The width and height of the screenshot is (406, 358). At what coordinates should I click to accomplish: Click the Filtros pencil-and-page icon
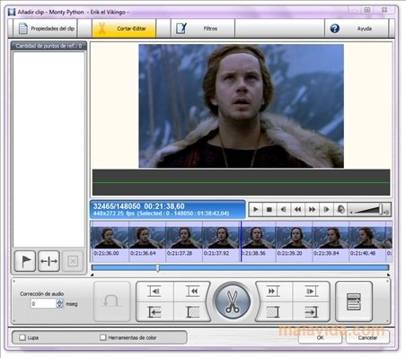181,29
